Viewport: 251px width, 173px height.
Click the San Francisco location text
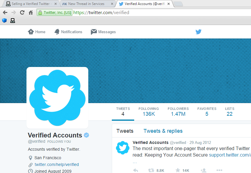tap(48, 158)
